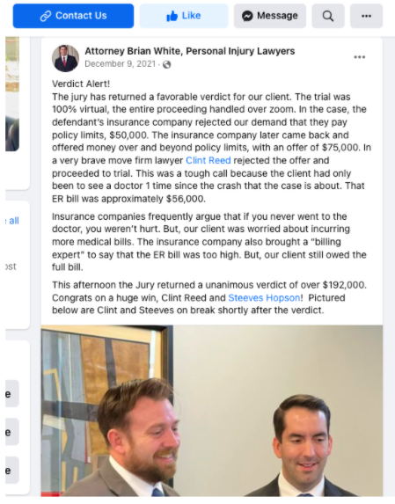Open the Attorney Brian White page name link

tap(190, 51)
